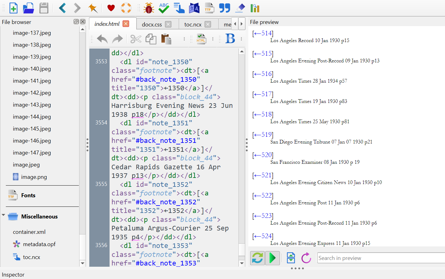Viewport: 445px width, 279px height.
Task: Paste clipboard contents in the editor toolbar
Action: click(166, 39)
